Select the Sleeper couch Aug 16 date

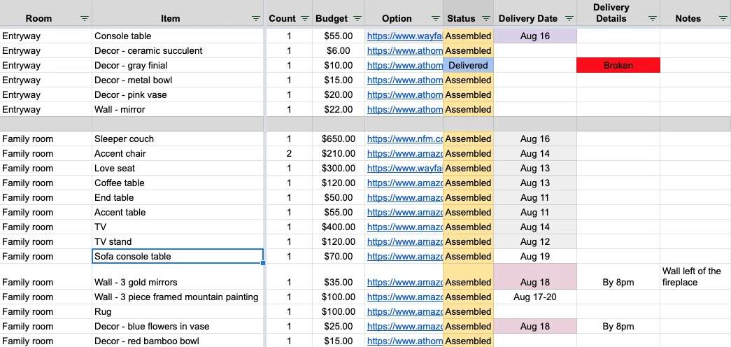[534, 139]
